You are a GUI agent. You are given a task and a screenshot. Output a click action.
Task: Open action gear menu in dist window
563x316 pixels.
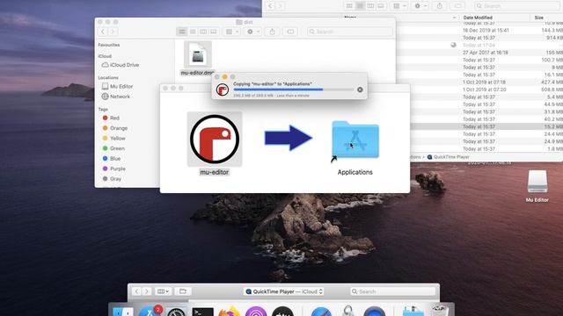(x=252, y=32)
